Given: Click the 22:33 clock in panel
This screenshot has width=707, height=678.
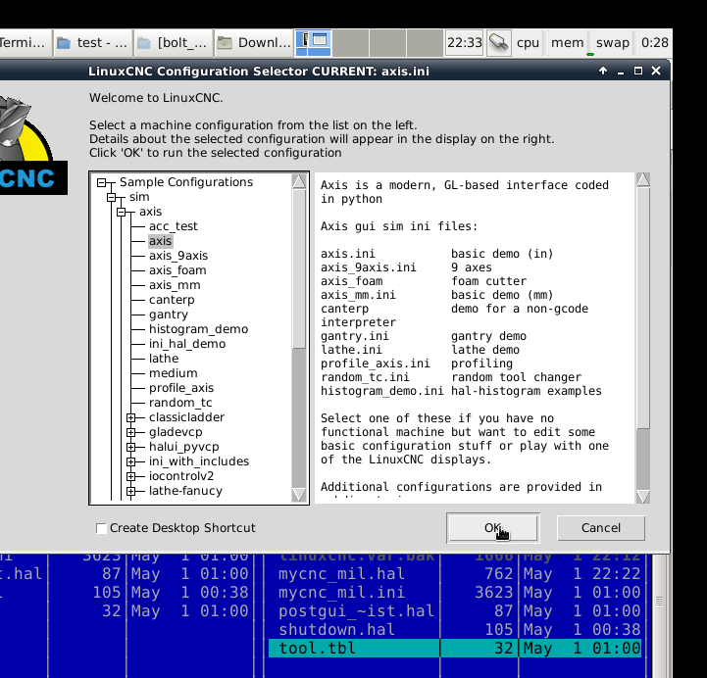Looking at the screenshot, I should coord(465,43).
